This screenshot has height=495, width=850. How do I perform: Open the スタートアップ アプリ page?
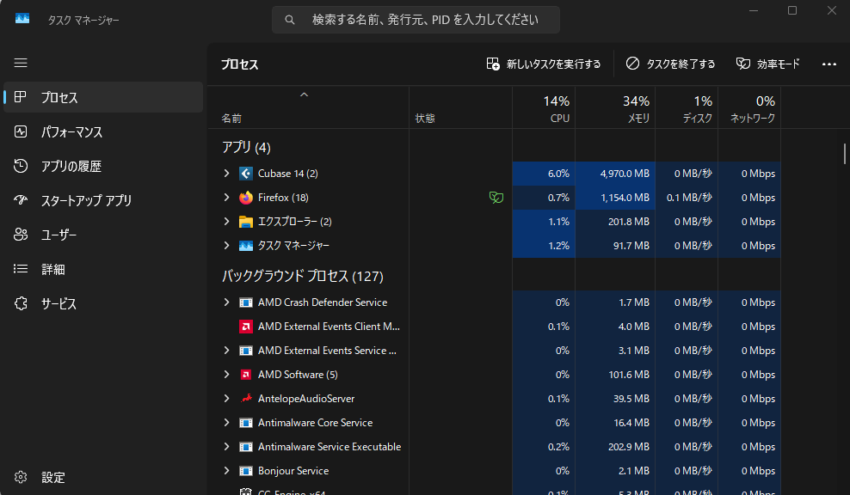coord(86,201)
